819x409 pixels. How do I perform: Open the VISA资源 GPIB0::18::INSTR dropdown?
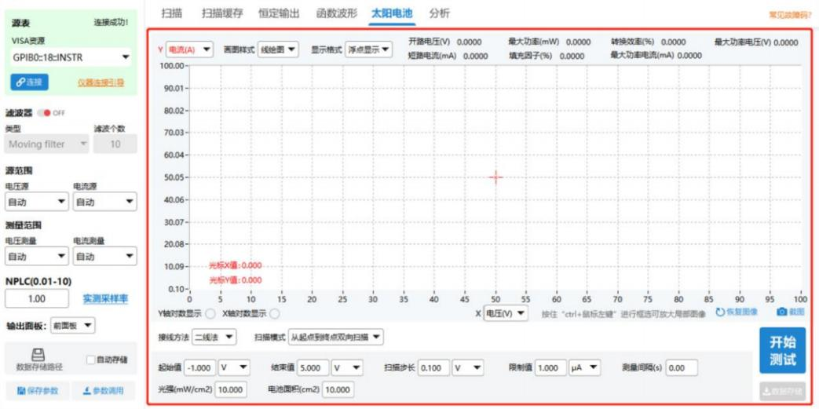[71, 57]
